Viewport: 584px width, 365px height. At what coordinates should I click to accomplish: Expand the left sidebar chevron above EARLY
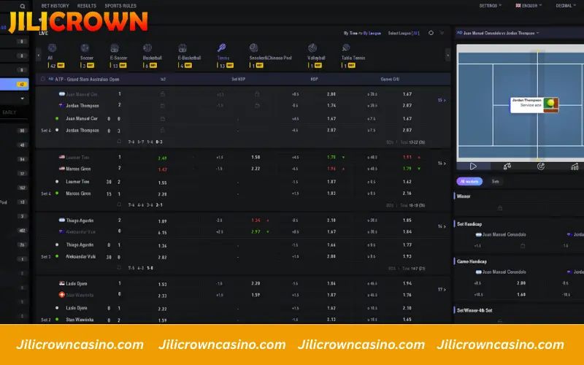23,99
